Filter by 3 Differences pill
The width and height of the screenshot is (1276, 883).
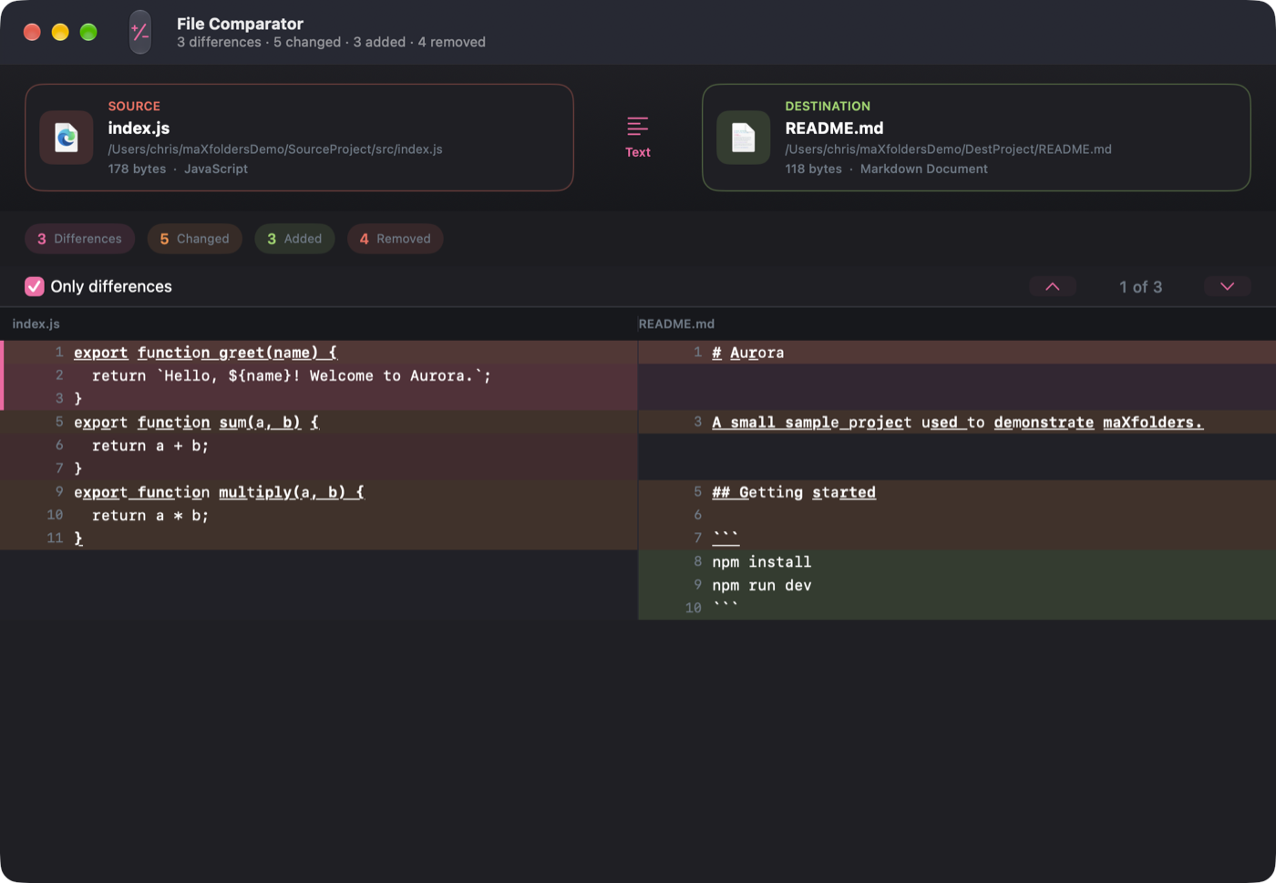click(79, 239)
